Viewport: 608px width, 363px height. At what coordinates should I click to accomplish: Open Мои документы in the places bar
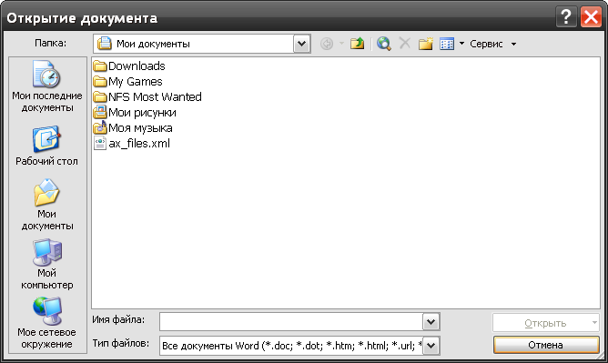point(47,205)
